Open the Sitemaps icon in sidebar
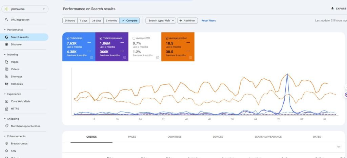This screenshot has width=347, height=158. (6, 77)
